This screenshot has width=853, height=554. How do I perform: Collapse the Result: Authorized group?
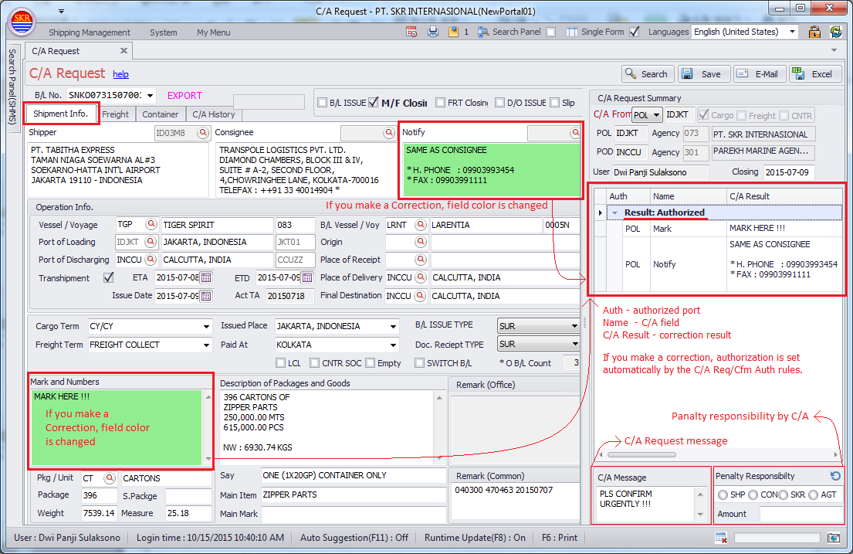click(614, 212)
